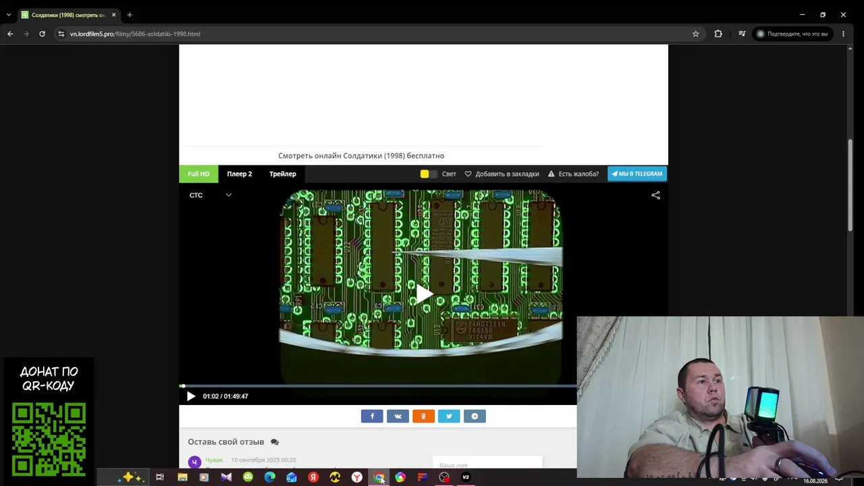Click the large play overlay on video
Viewport: 864px width, 486px height.
pyautogui.click(x=423, y=294)
